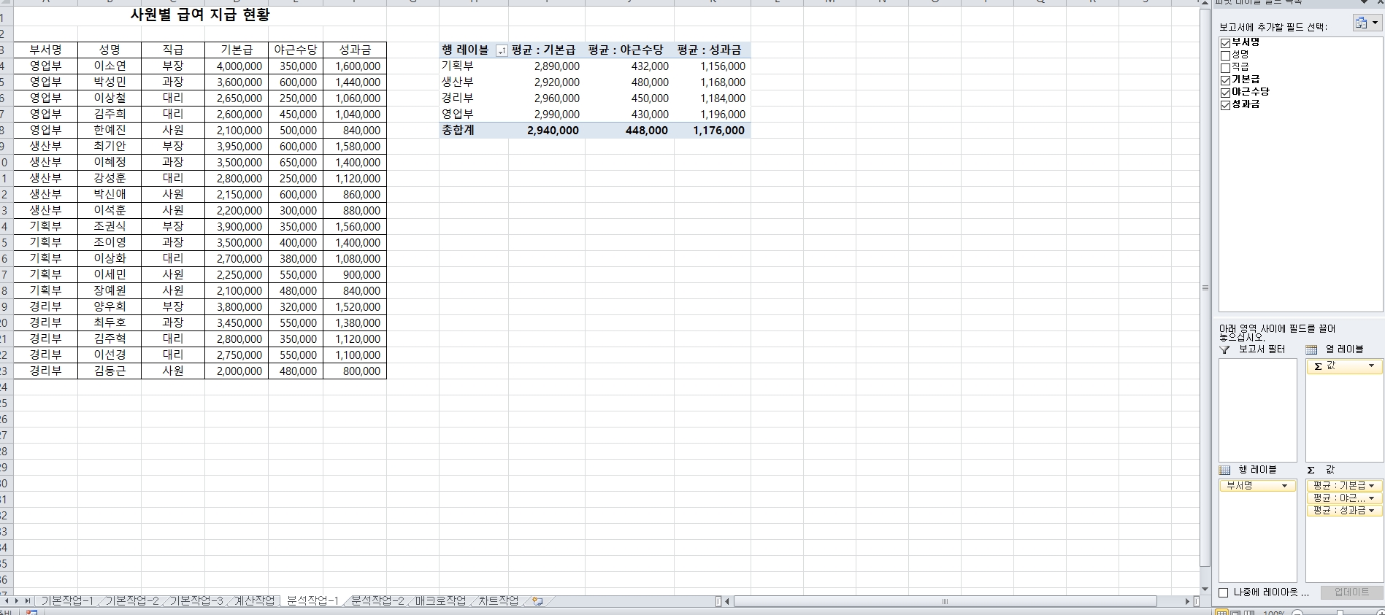Click the row label filter icon in pivot table
The height and width of the screenshot is (615, 1385).
click(x=501, y=50)
